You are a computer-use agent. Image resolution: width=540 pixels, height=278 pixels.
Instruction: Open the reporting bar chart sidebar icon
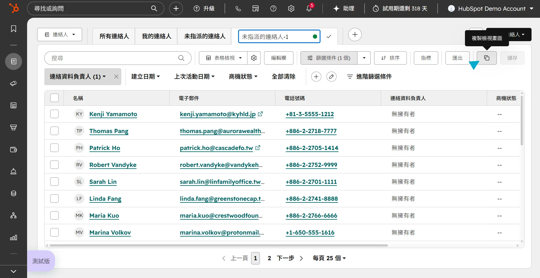(14, 237)
